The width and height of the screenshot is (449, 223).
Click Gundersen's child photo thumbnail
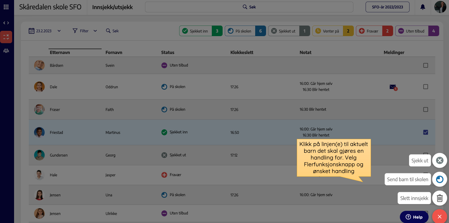pyautogui.click(x=39, y=155)
